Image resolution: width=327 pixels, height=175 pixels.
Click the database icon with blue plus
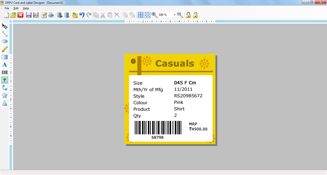pos(60,15)
